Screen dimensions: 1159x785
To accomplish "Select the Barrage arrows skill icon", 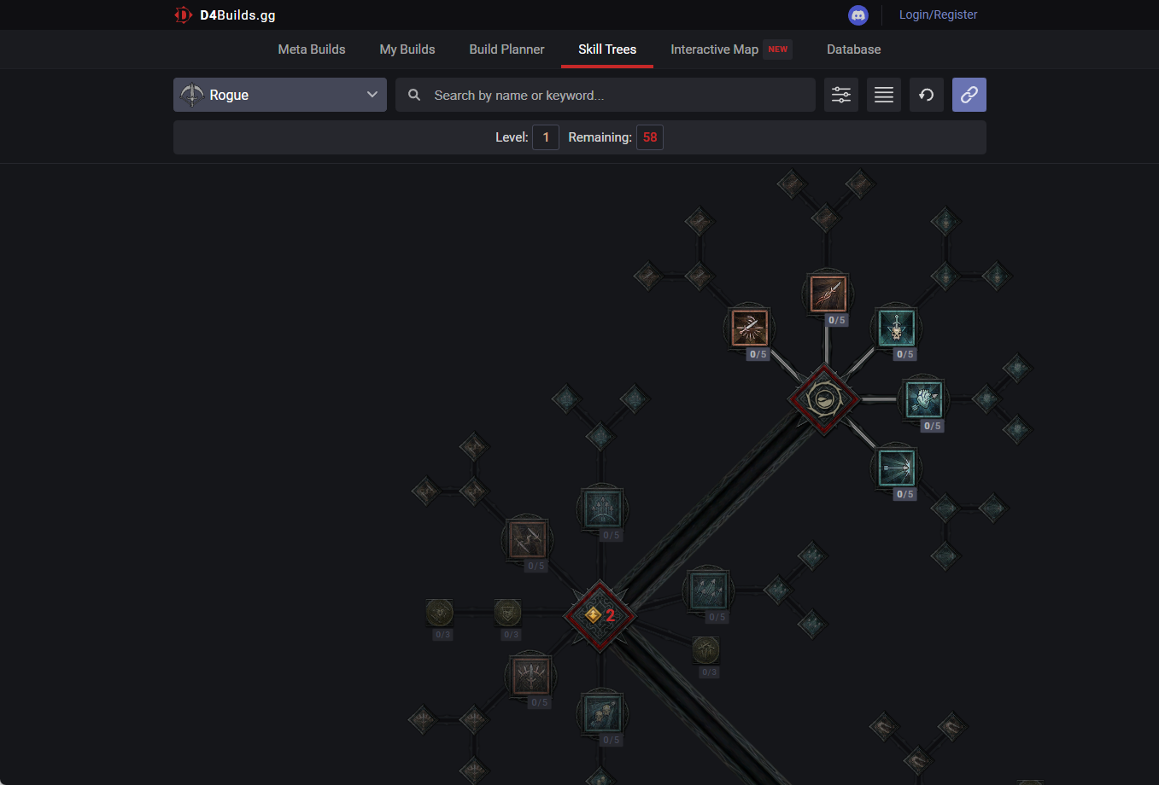I will coord(603,509).
